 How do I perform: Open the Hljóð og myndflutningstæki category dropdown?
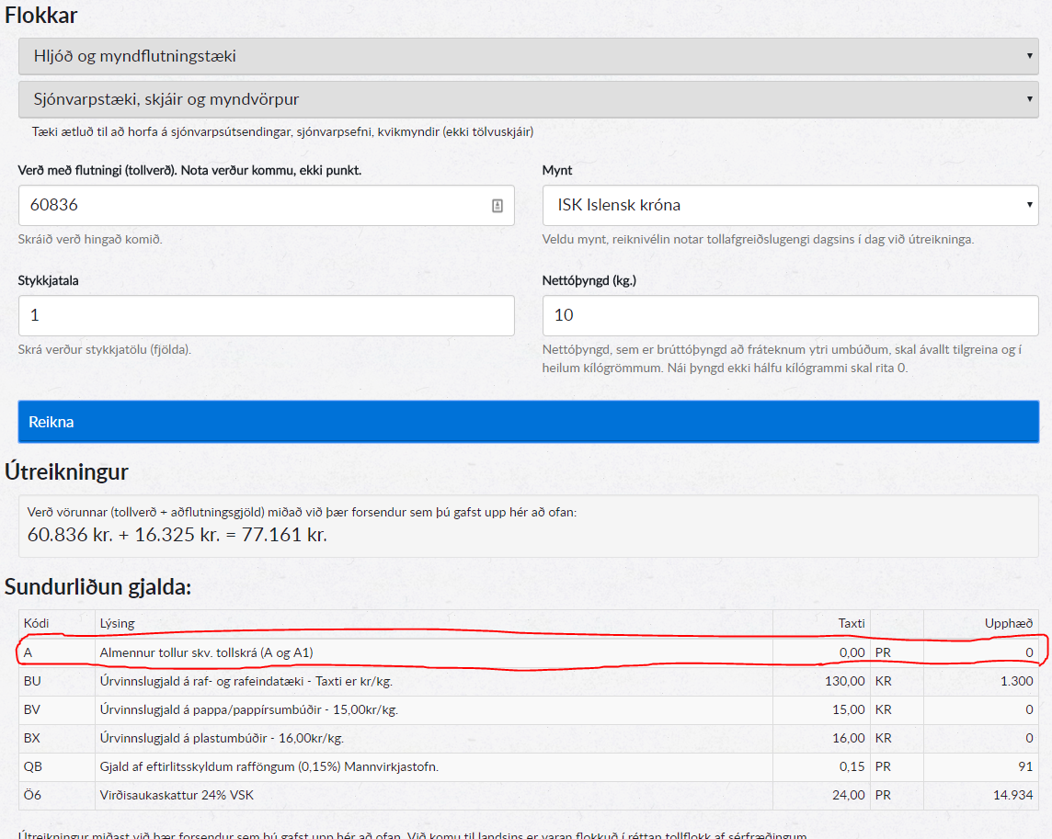click(x=528, y=56)
